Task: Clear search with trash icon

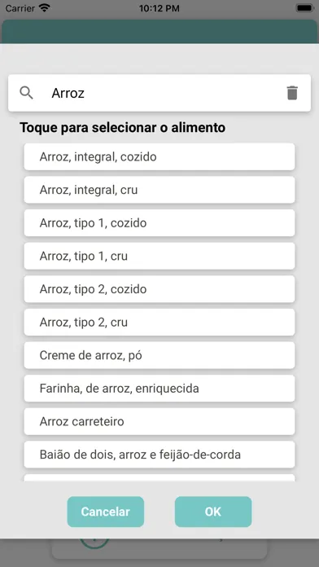Action: click(x=292, y=93)
